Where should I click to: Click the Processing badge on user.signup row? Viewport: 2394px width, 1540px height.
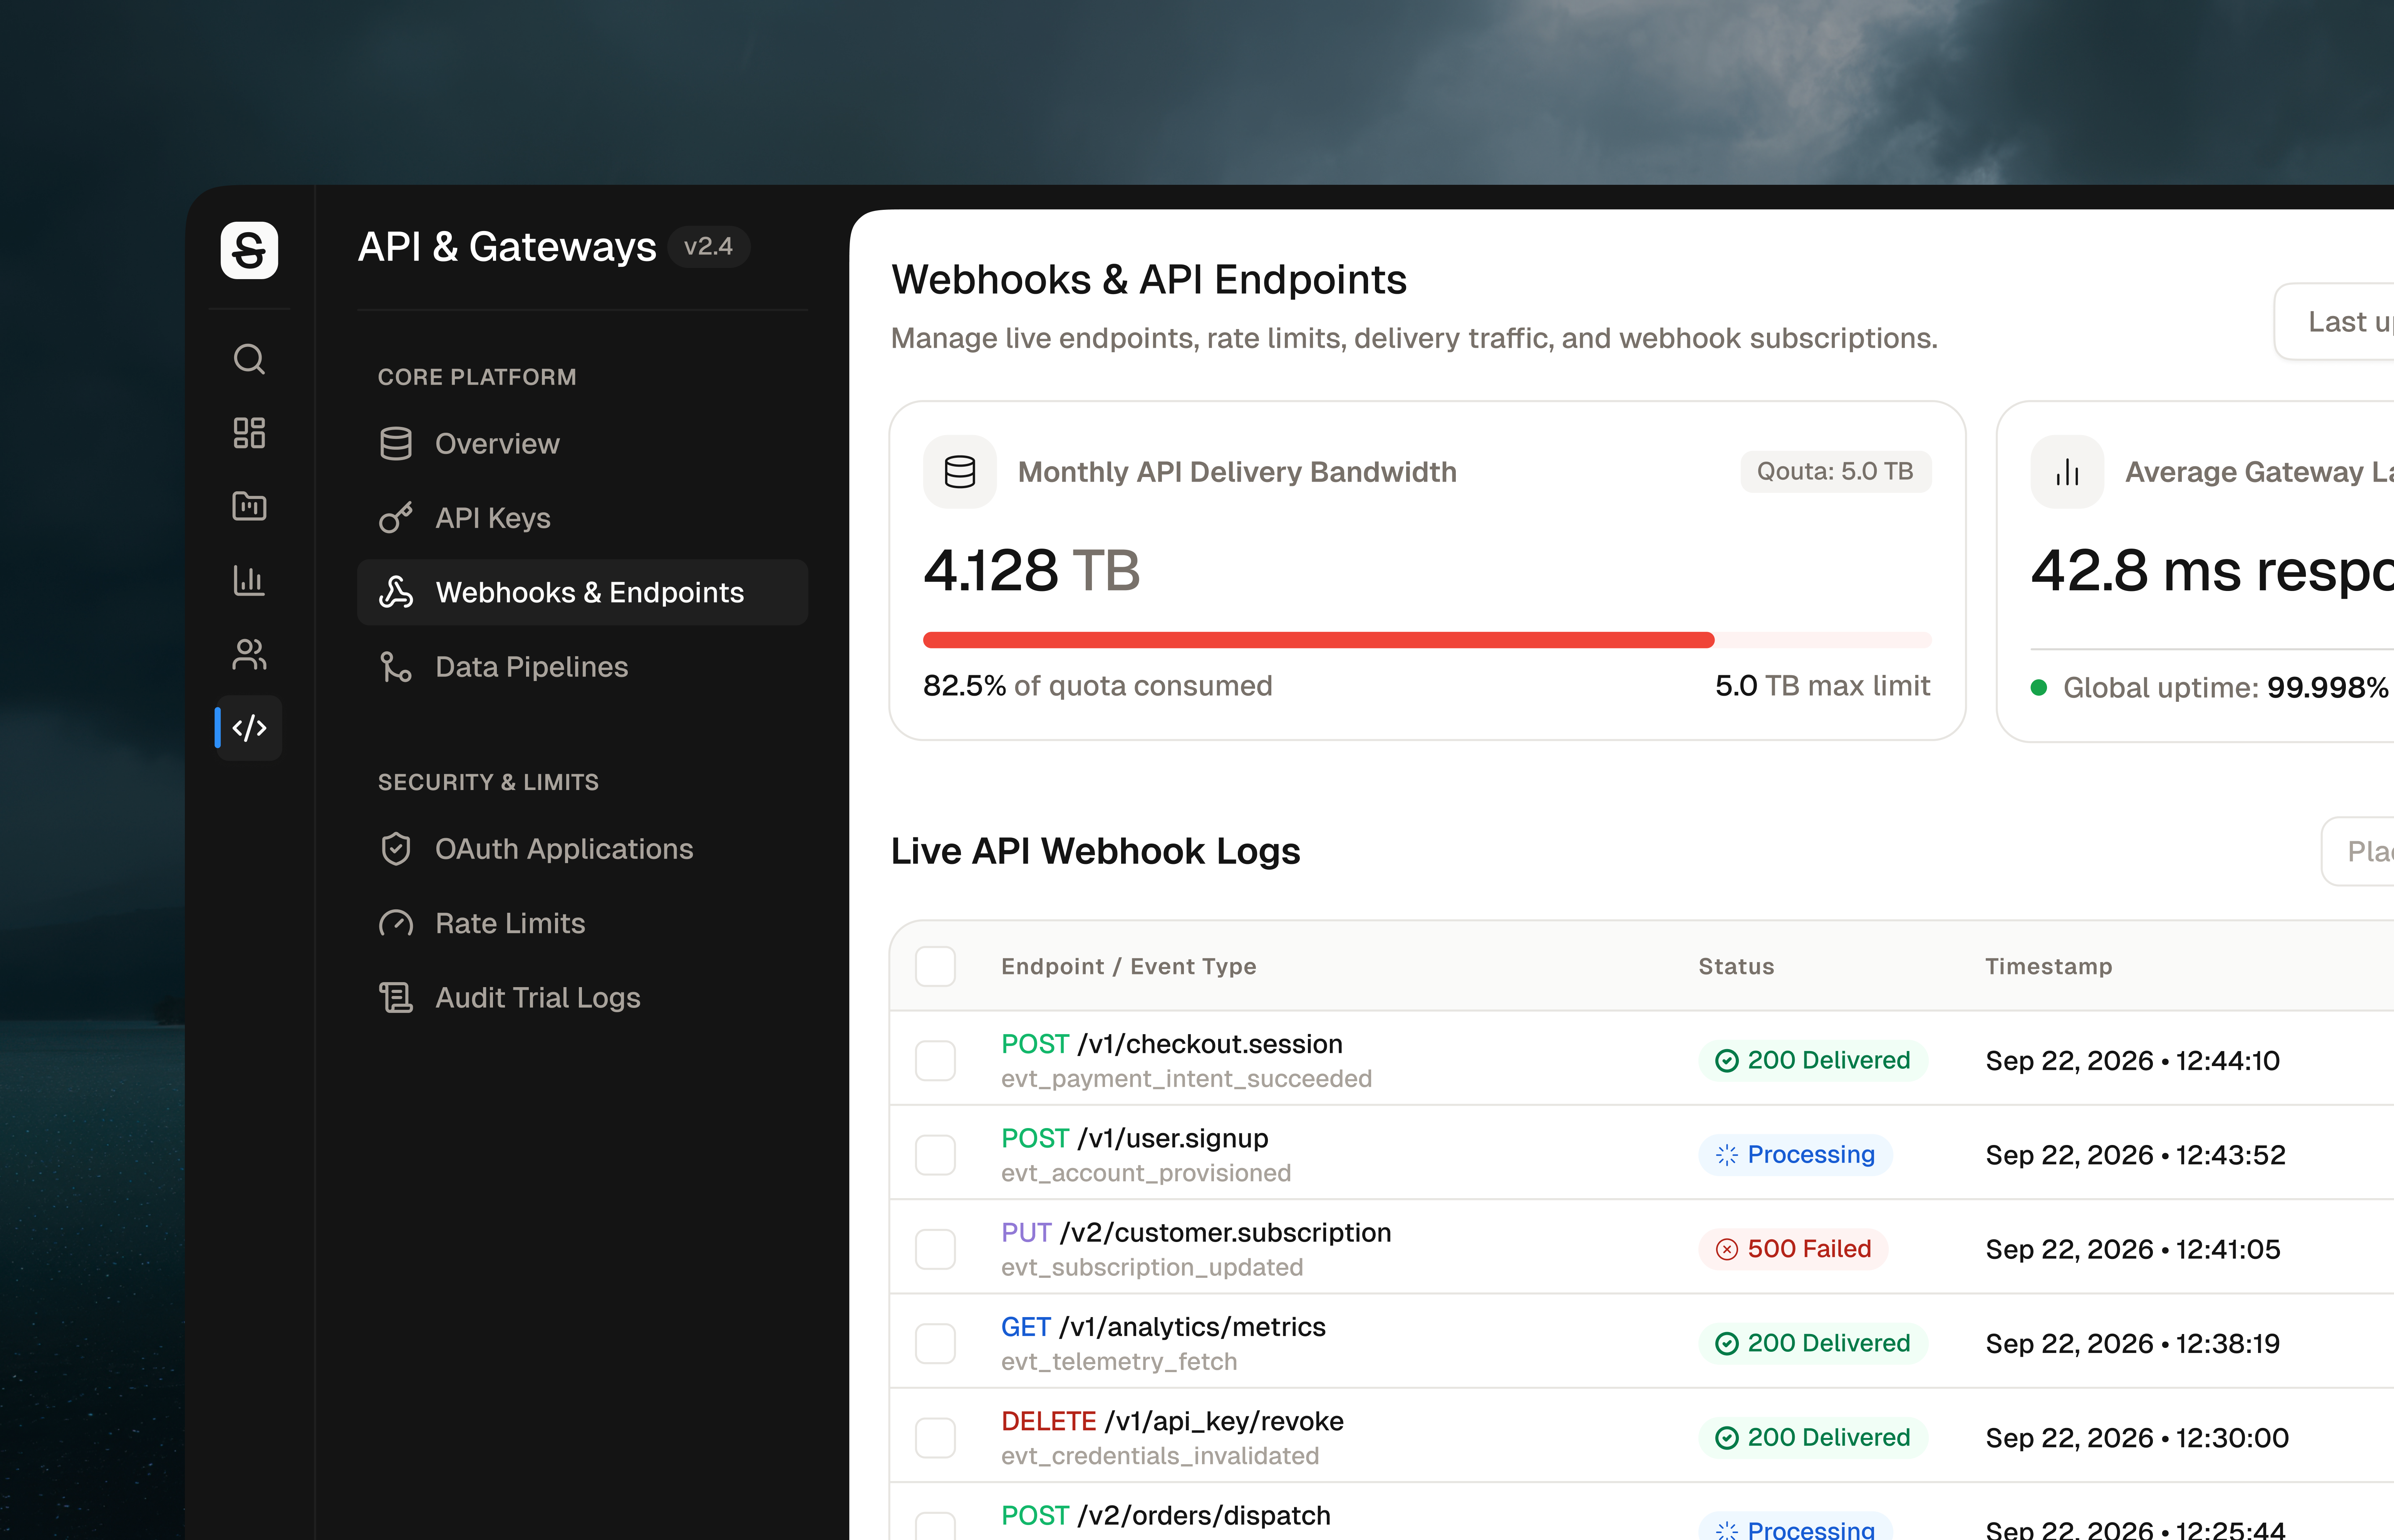pyautogui.click(x=1796, y=1155)
